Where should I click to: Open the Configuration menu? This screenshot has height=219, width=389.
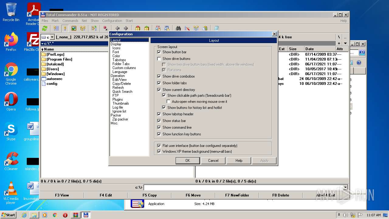[112, 21]
